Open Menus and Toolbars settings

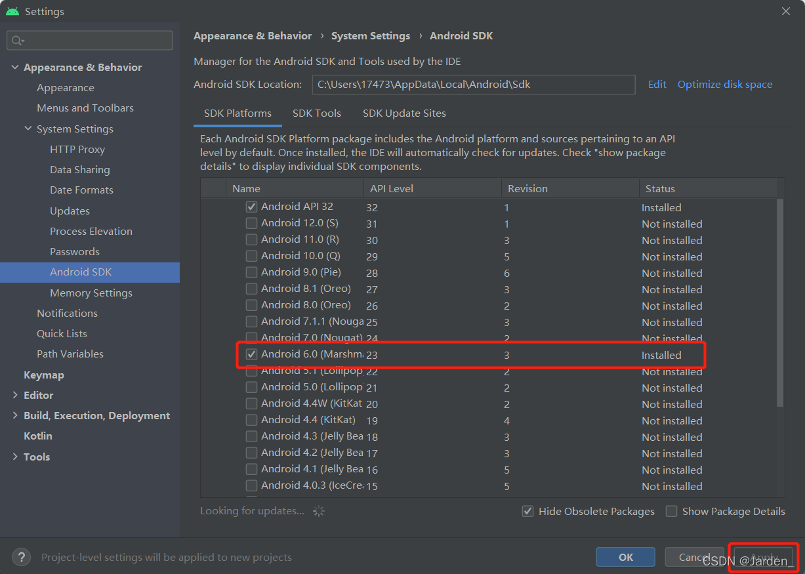click(85, 108)
